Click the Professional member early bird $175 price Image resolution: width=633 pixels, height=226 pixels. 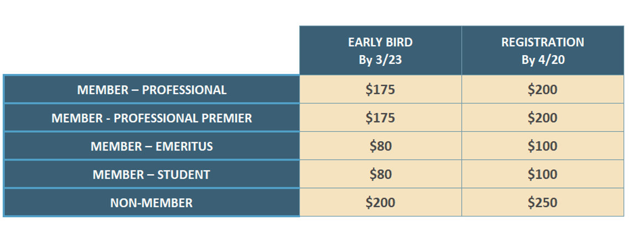point(380,90)
